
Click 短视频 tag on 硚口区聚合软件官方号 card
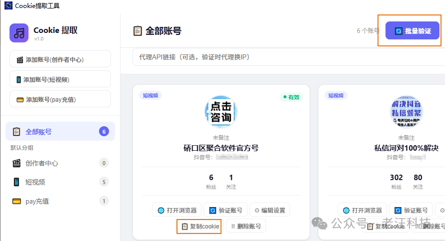[150, 95]
